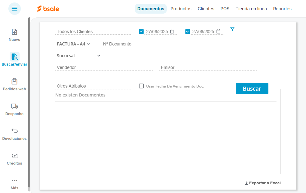This screenshot has width=306, height=193.
Task: Expand the FACTURA - A4 document type dropdown
Action: point(73,44)
